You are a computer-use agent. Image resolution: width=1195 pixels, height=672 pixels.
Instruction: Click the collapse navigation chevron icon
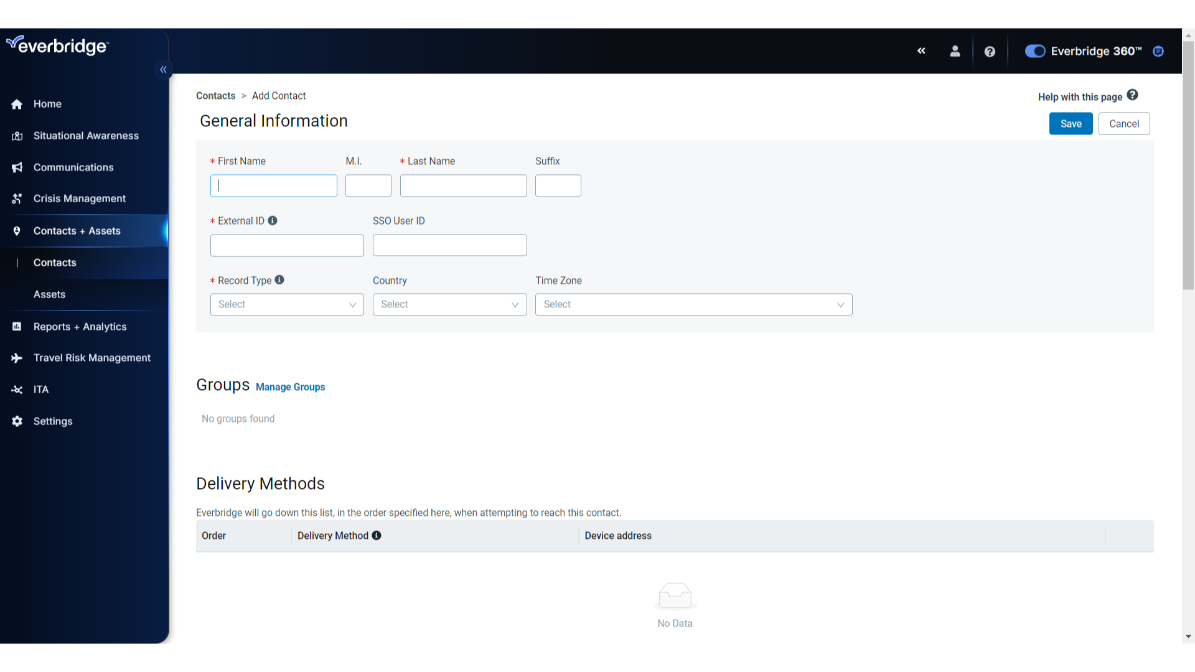[163, 70]
